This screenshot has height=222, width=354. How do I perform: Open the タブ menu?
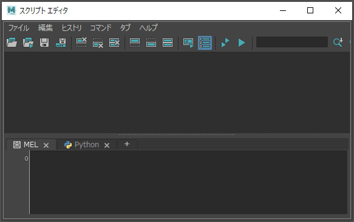point(125,28)
